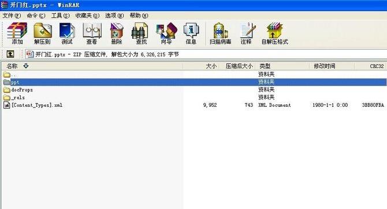
Task: Click the Extract To (解压到) icon
Action: pyautogui.click(x=42, y=33)
